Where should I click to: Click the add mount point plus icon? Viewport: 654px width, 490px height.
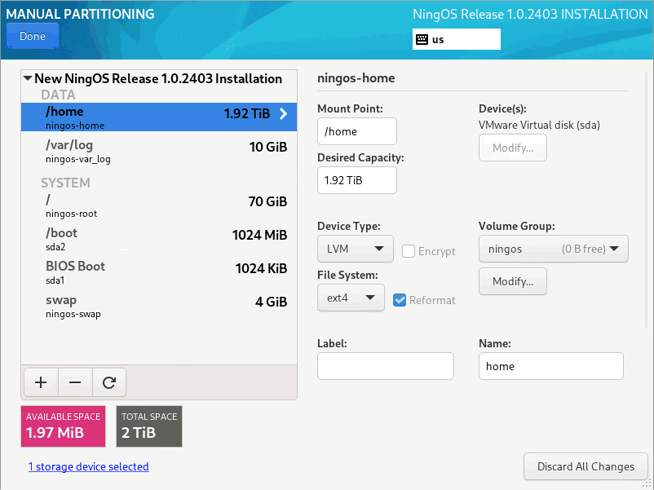pos(41,382)
